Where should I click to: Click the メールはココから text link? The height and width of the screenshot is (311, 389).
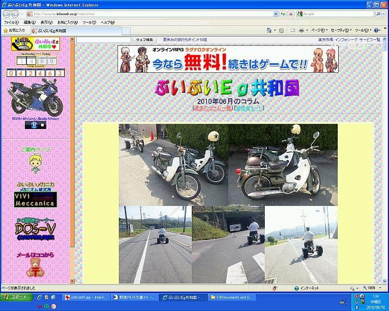pos(35,255)
